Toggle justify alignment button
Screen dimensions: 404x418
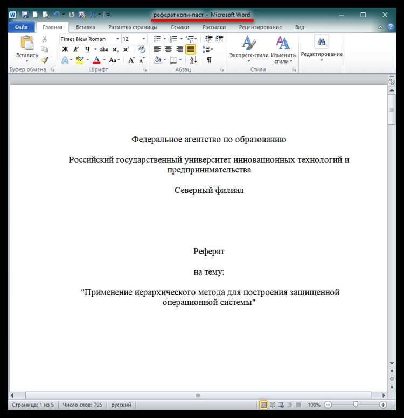[x=191, y=50]
